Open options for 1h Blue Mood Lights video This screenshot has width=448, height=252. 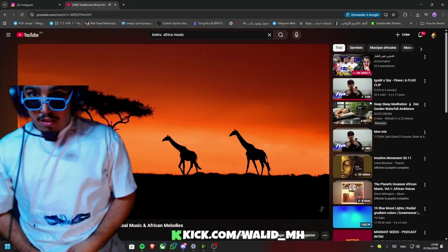[425, 209]
